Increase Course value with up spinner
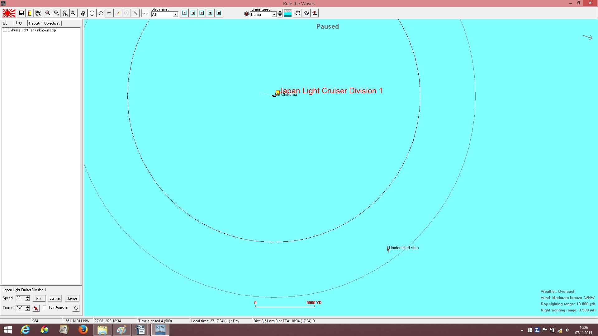This screenshot has height=336, width=598. 28,306
